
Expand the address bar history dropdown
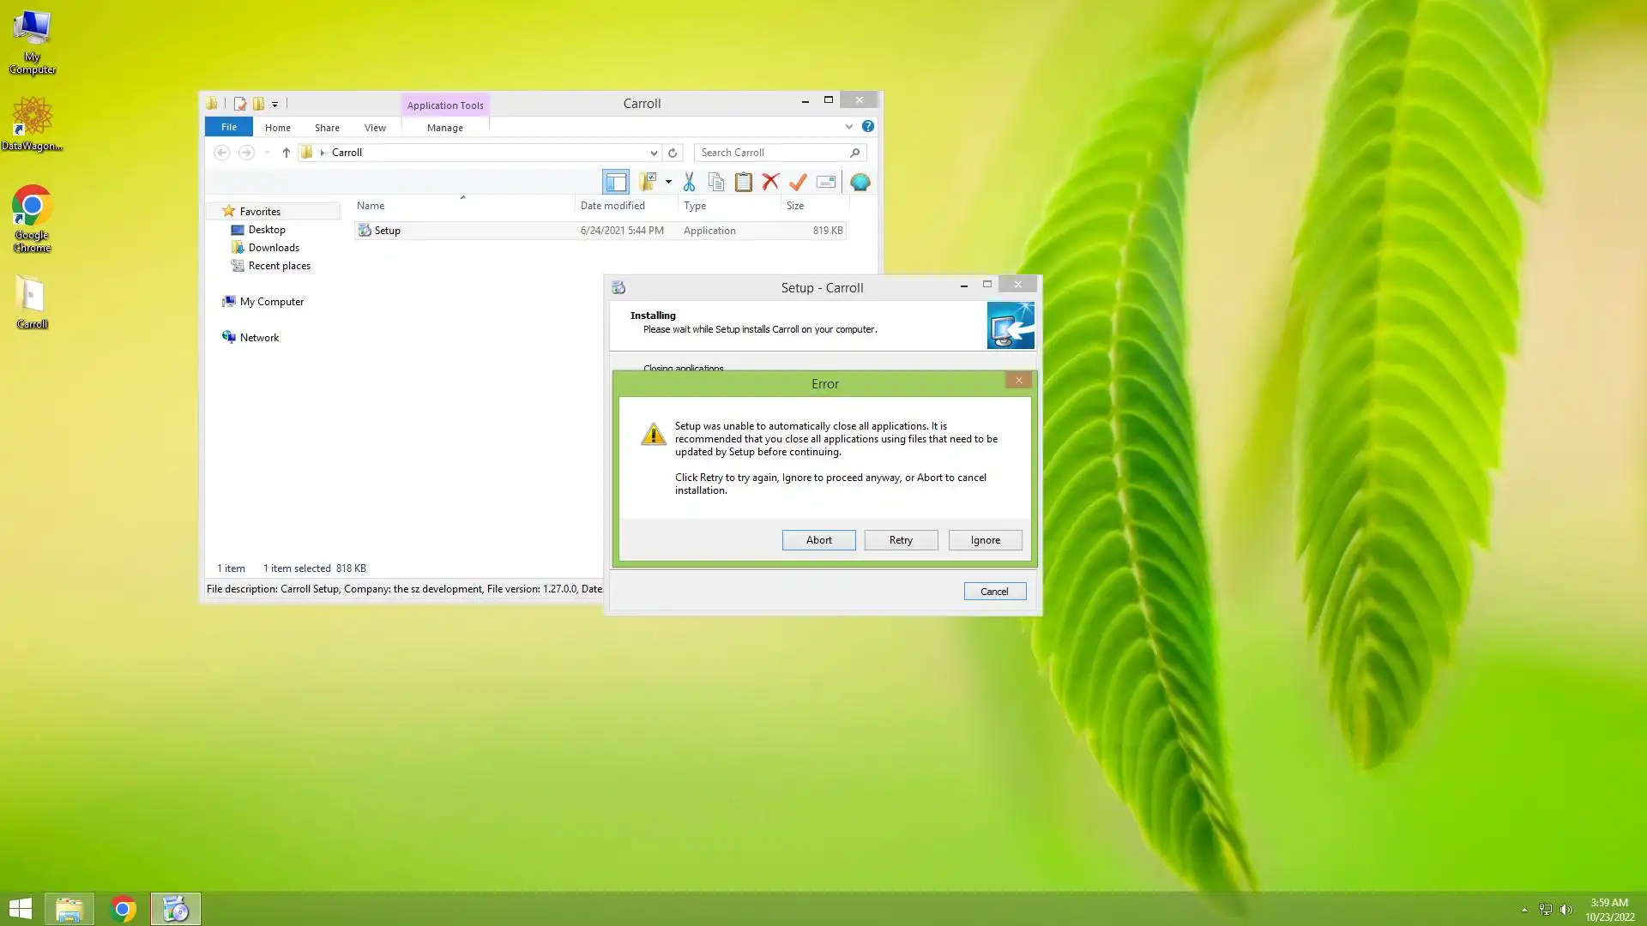(x=654, y=153)
